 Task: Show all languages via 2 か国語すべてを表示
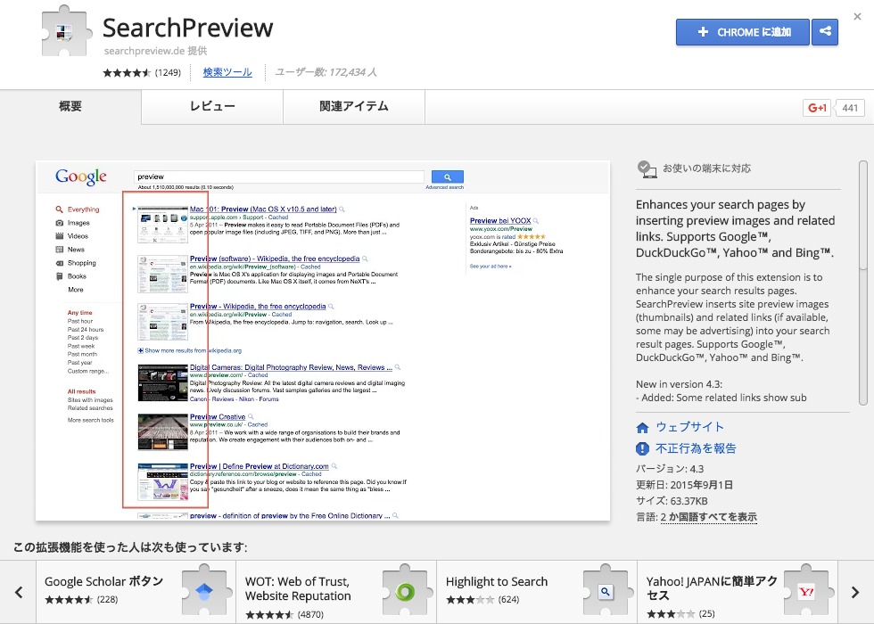(708, 517)
